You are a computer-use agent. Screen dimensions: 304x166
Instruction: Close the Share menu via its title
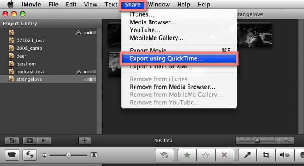coord(133,5)
